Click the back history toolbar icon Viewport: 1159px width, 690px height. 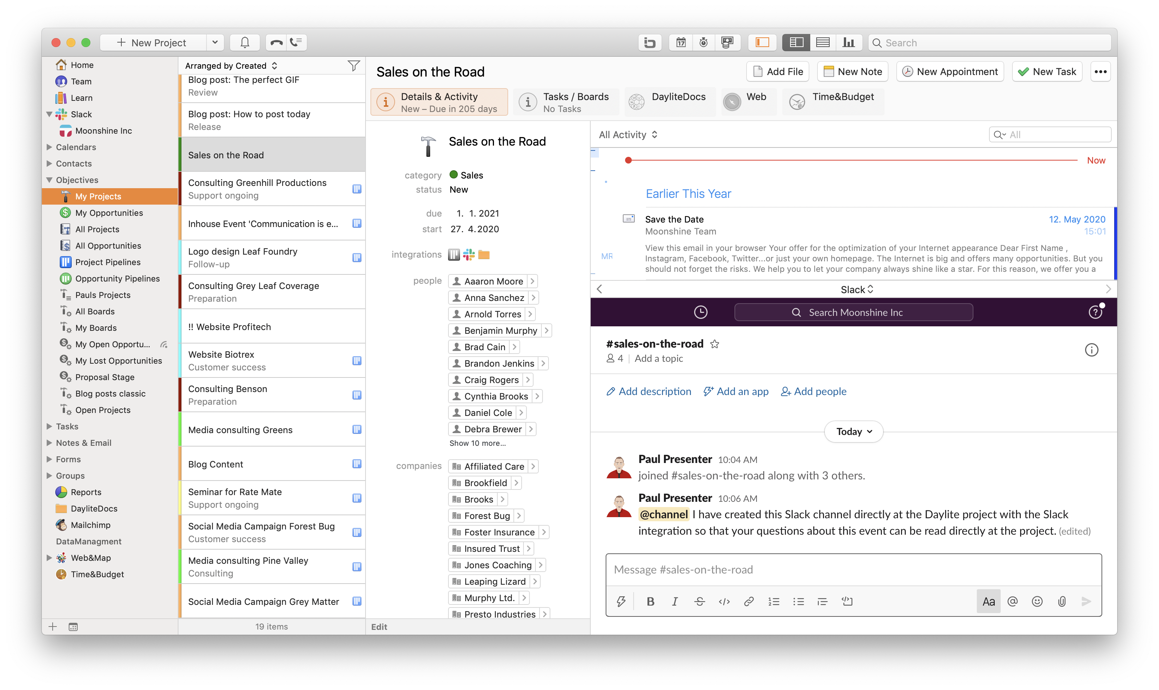click(x=649, y=42)
